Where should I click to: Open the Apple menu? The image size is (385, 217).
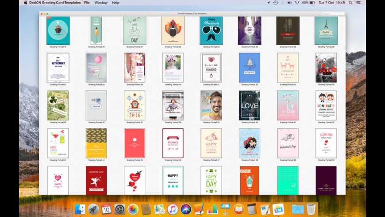[25, 3]
